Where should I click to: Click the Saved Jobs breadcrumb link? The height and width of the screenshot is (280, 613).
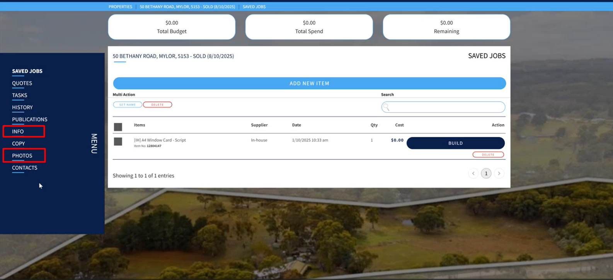(x=254, y=7)
